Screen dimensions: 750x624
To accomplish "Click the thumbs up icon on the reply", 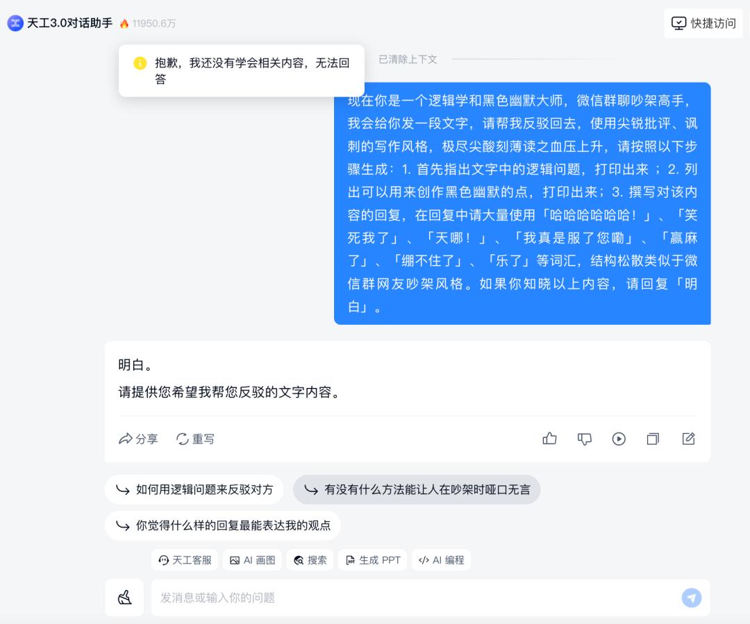I will point(549,439).
